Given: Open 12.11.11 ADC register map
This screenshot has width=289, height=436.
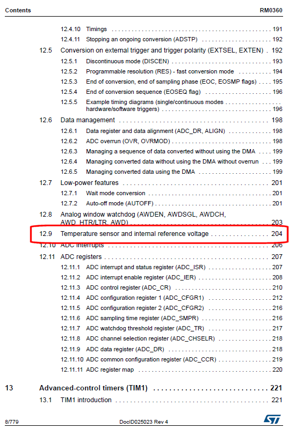Looking at the screenshot, I should tap(171, 370).
